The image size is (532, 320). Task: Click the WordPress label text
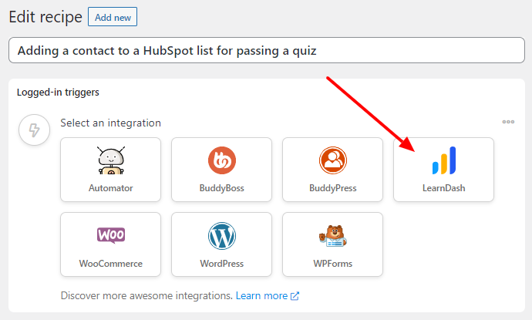222,264
